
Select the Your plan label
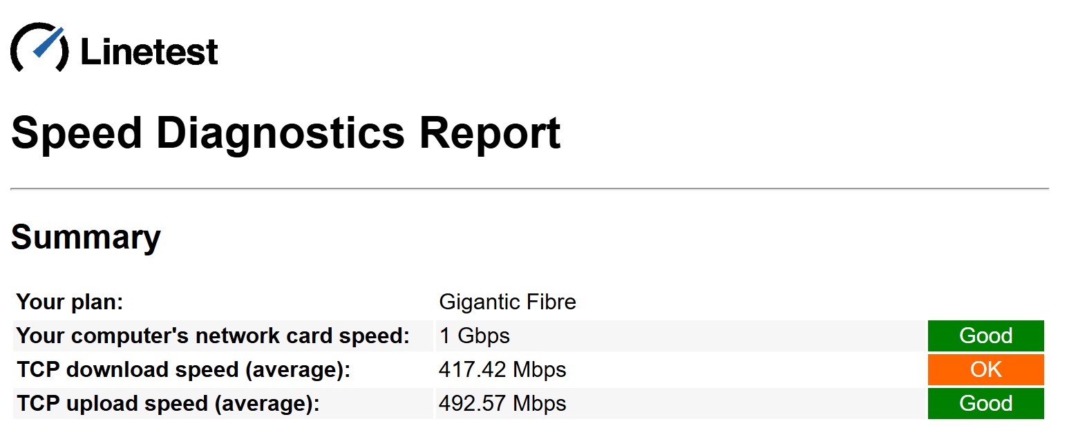click(69, 302)
